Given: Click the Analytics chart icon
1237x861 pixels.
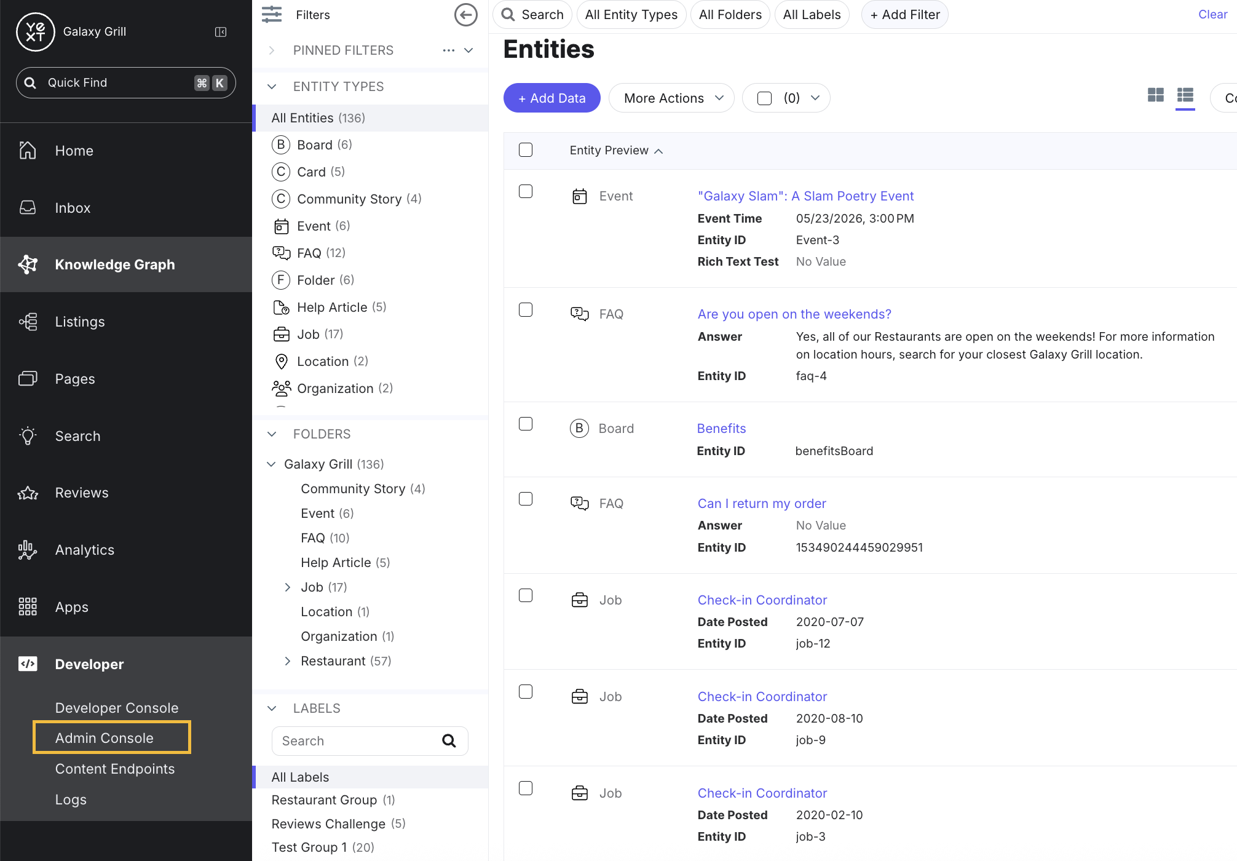Looking at the screenshot, I should [28, 550].
